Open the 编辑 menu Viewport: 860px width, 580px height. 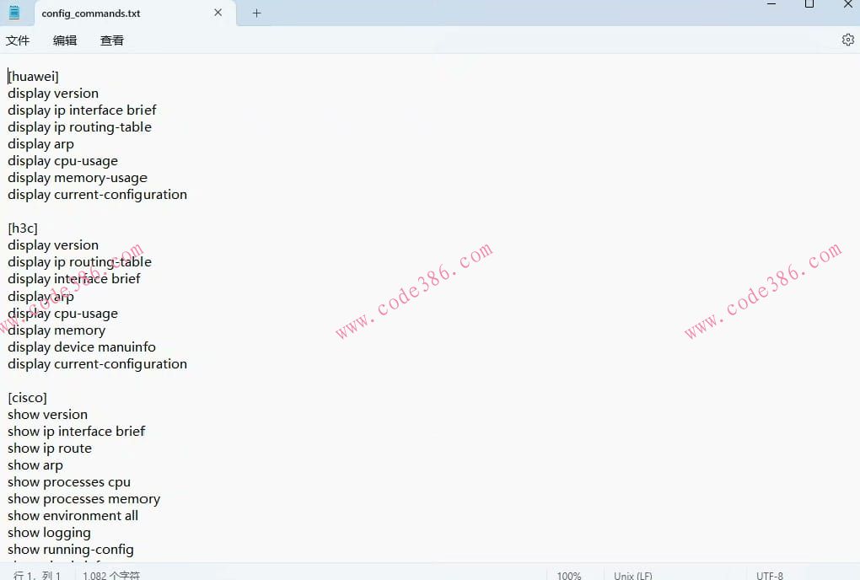click(x=65, y=40)
